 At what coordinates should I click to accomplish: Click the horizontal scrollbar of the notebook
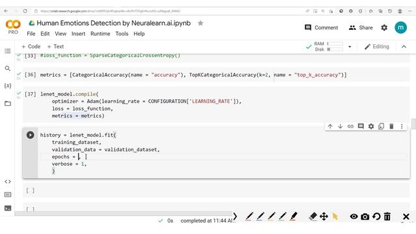coord(123,213)
